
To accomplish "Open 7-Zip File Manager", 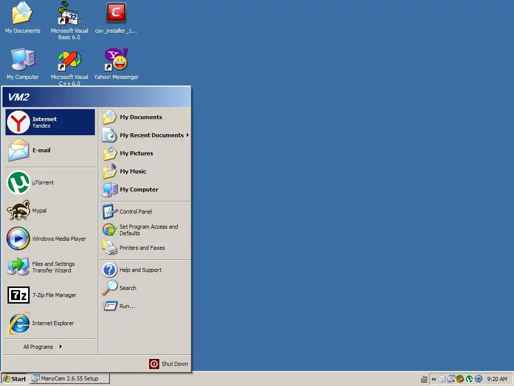I will pyautogui.click(x=50, y=295).
